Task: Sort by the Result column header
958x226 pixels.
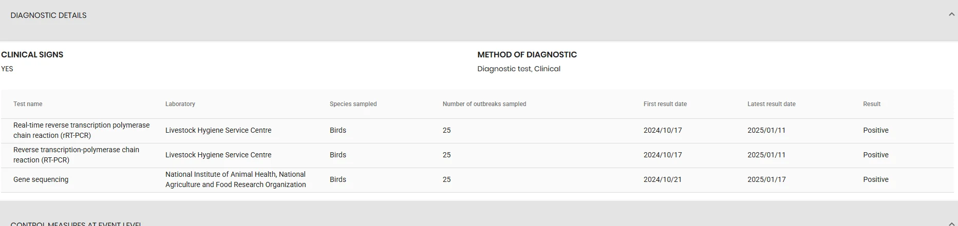Action: [x=872, y=104]
